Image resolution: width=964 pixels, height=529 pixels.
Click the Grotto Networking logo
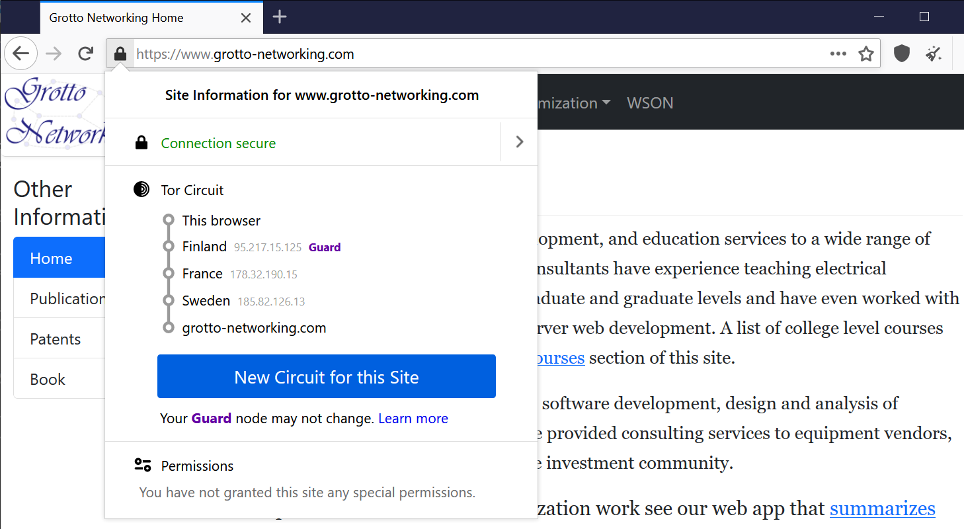pos(53,112)
